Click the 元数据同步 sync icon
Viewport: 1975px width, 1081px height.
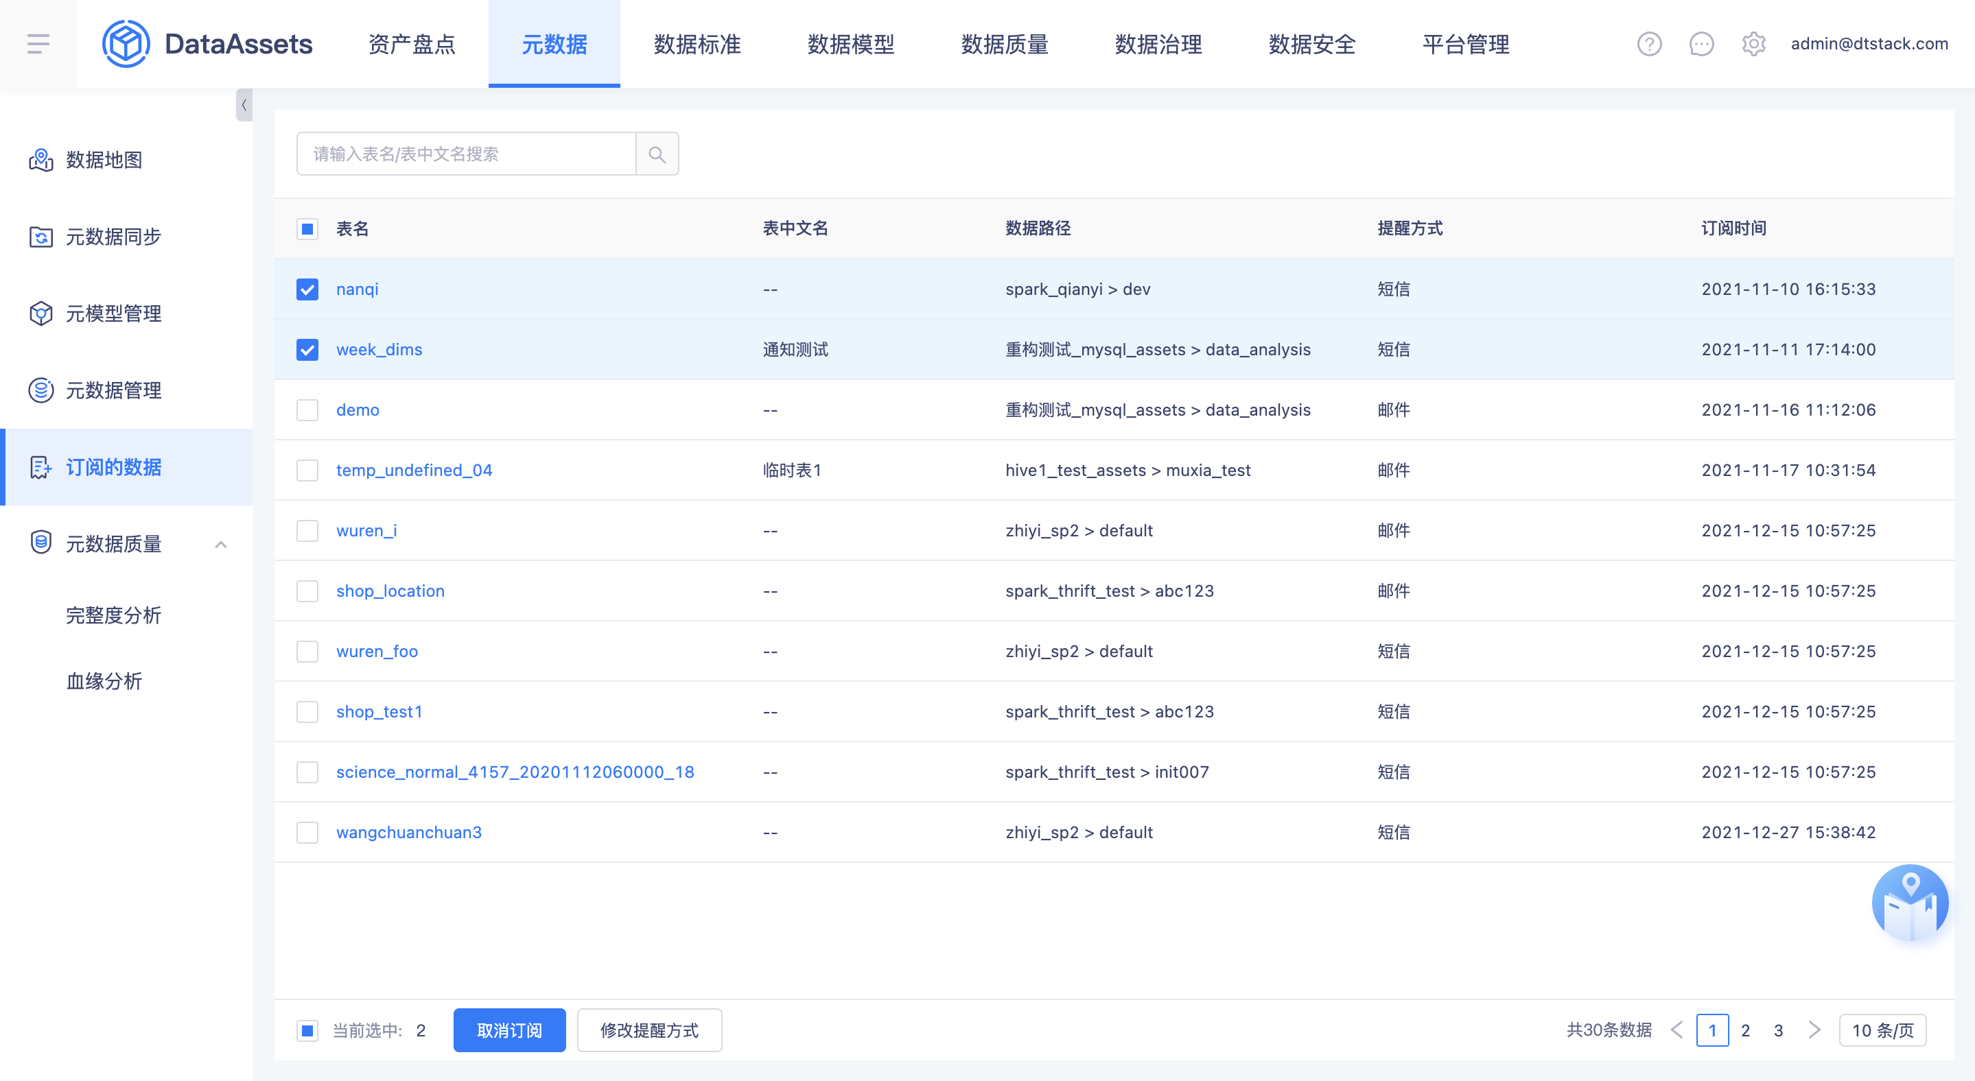point(40,237)
